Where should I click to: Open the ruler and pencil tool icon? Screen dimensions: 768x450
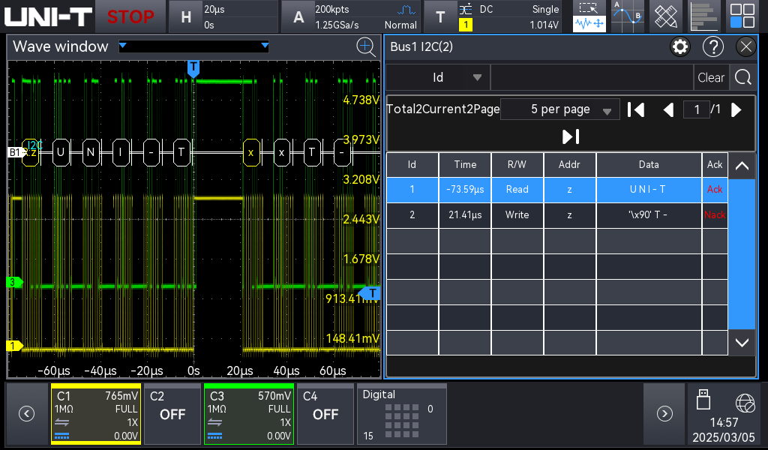tap(665, 16)
